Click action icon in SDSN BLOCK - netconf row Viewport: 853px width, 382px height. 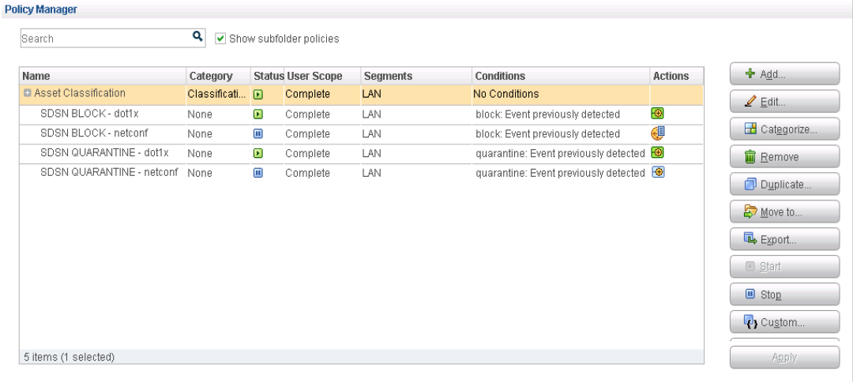[657, 133]
